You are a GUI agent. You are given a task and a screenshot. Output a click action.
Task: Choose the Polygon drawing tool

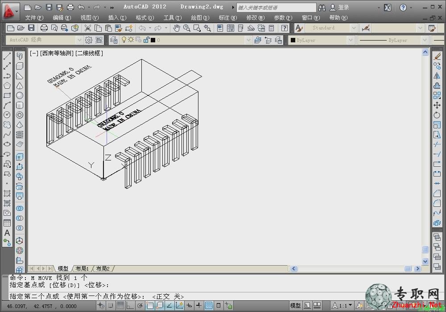click(7, 86)
